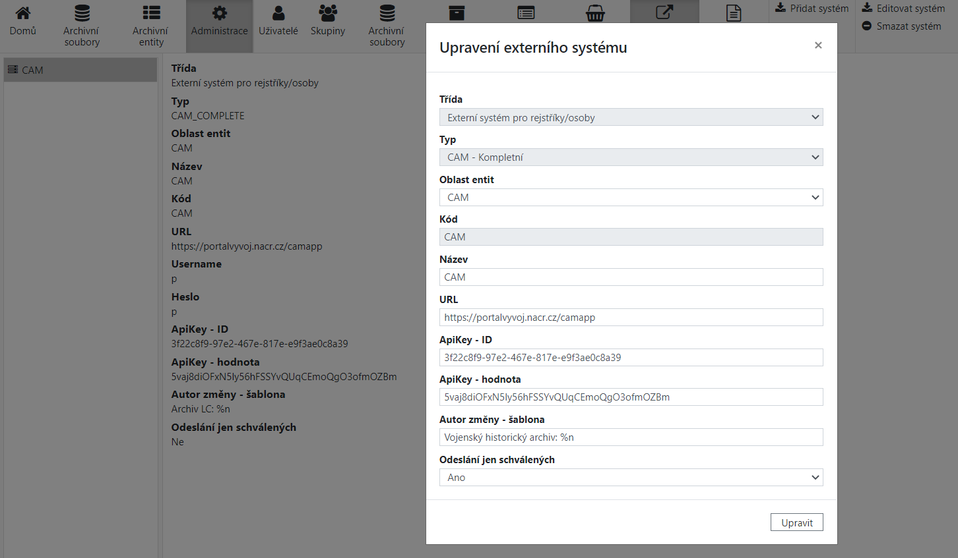Click the document icon in the toolbar
This screenshot has height=558, width=958.
tap(734, 12)
